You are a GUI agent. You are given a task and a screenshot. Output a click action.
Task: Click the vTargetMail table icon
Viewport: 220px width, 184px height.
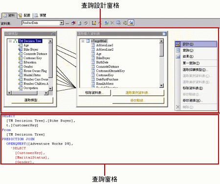coord(88,41)
